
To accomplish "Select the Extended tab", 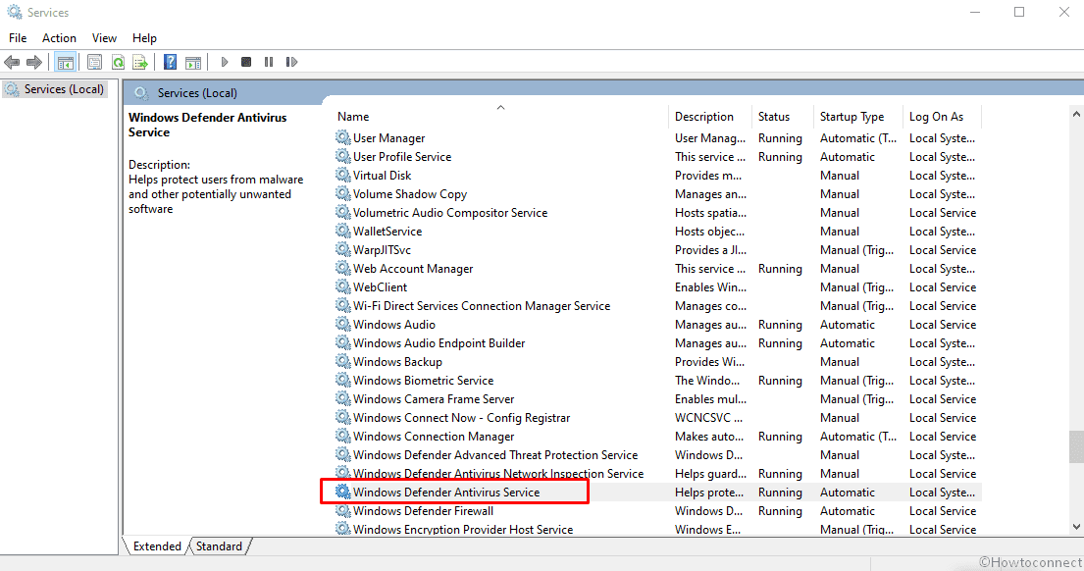I will (x=157, y=545).
